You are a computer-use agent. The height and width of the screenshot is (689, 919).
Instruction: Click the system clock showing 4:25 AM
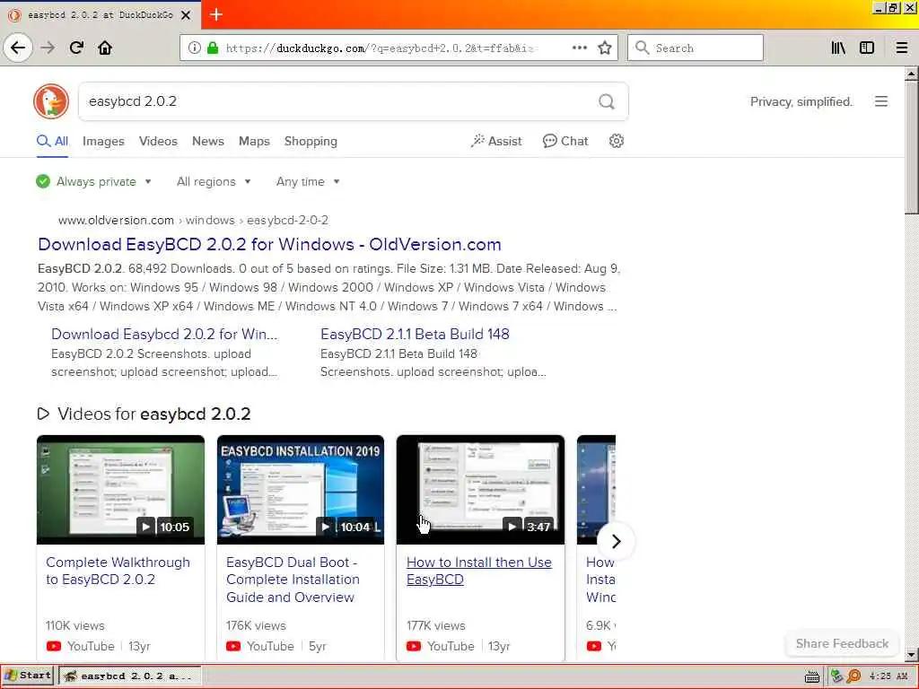[888, 676]
